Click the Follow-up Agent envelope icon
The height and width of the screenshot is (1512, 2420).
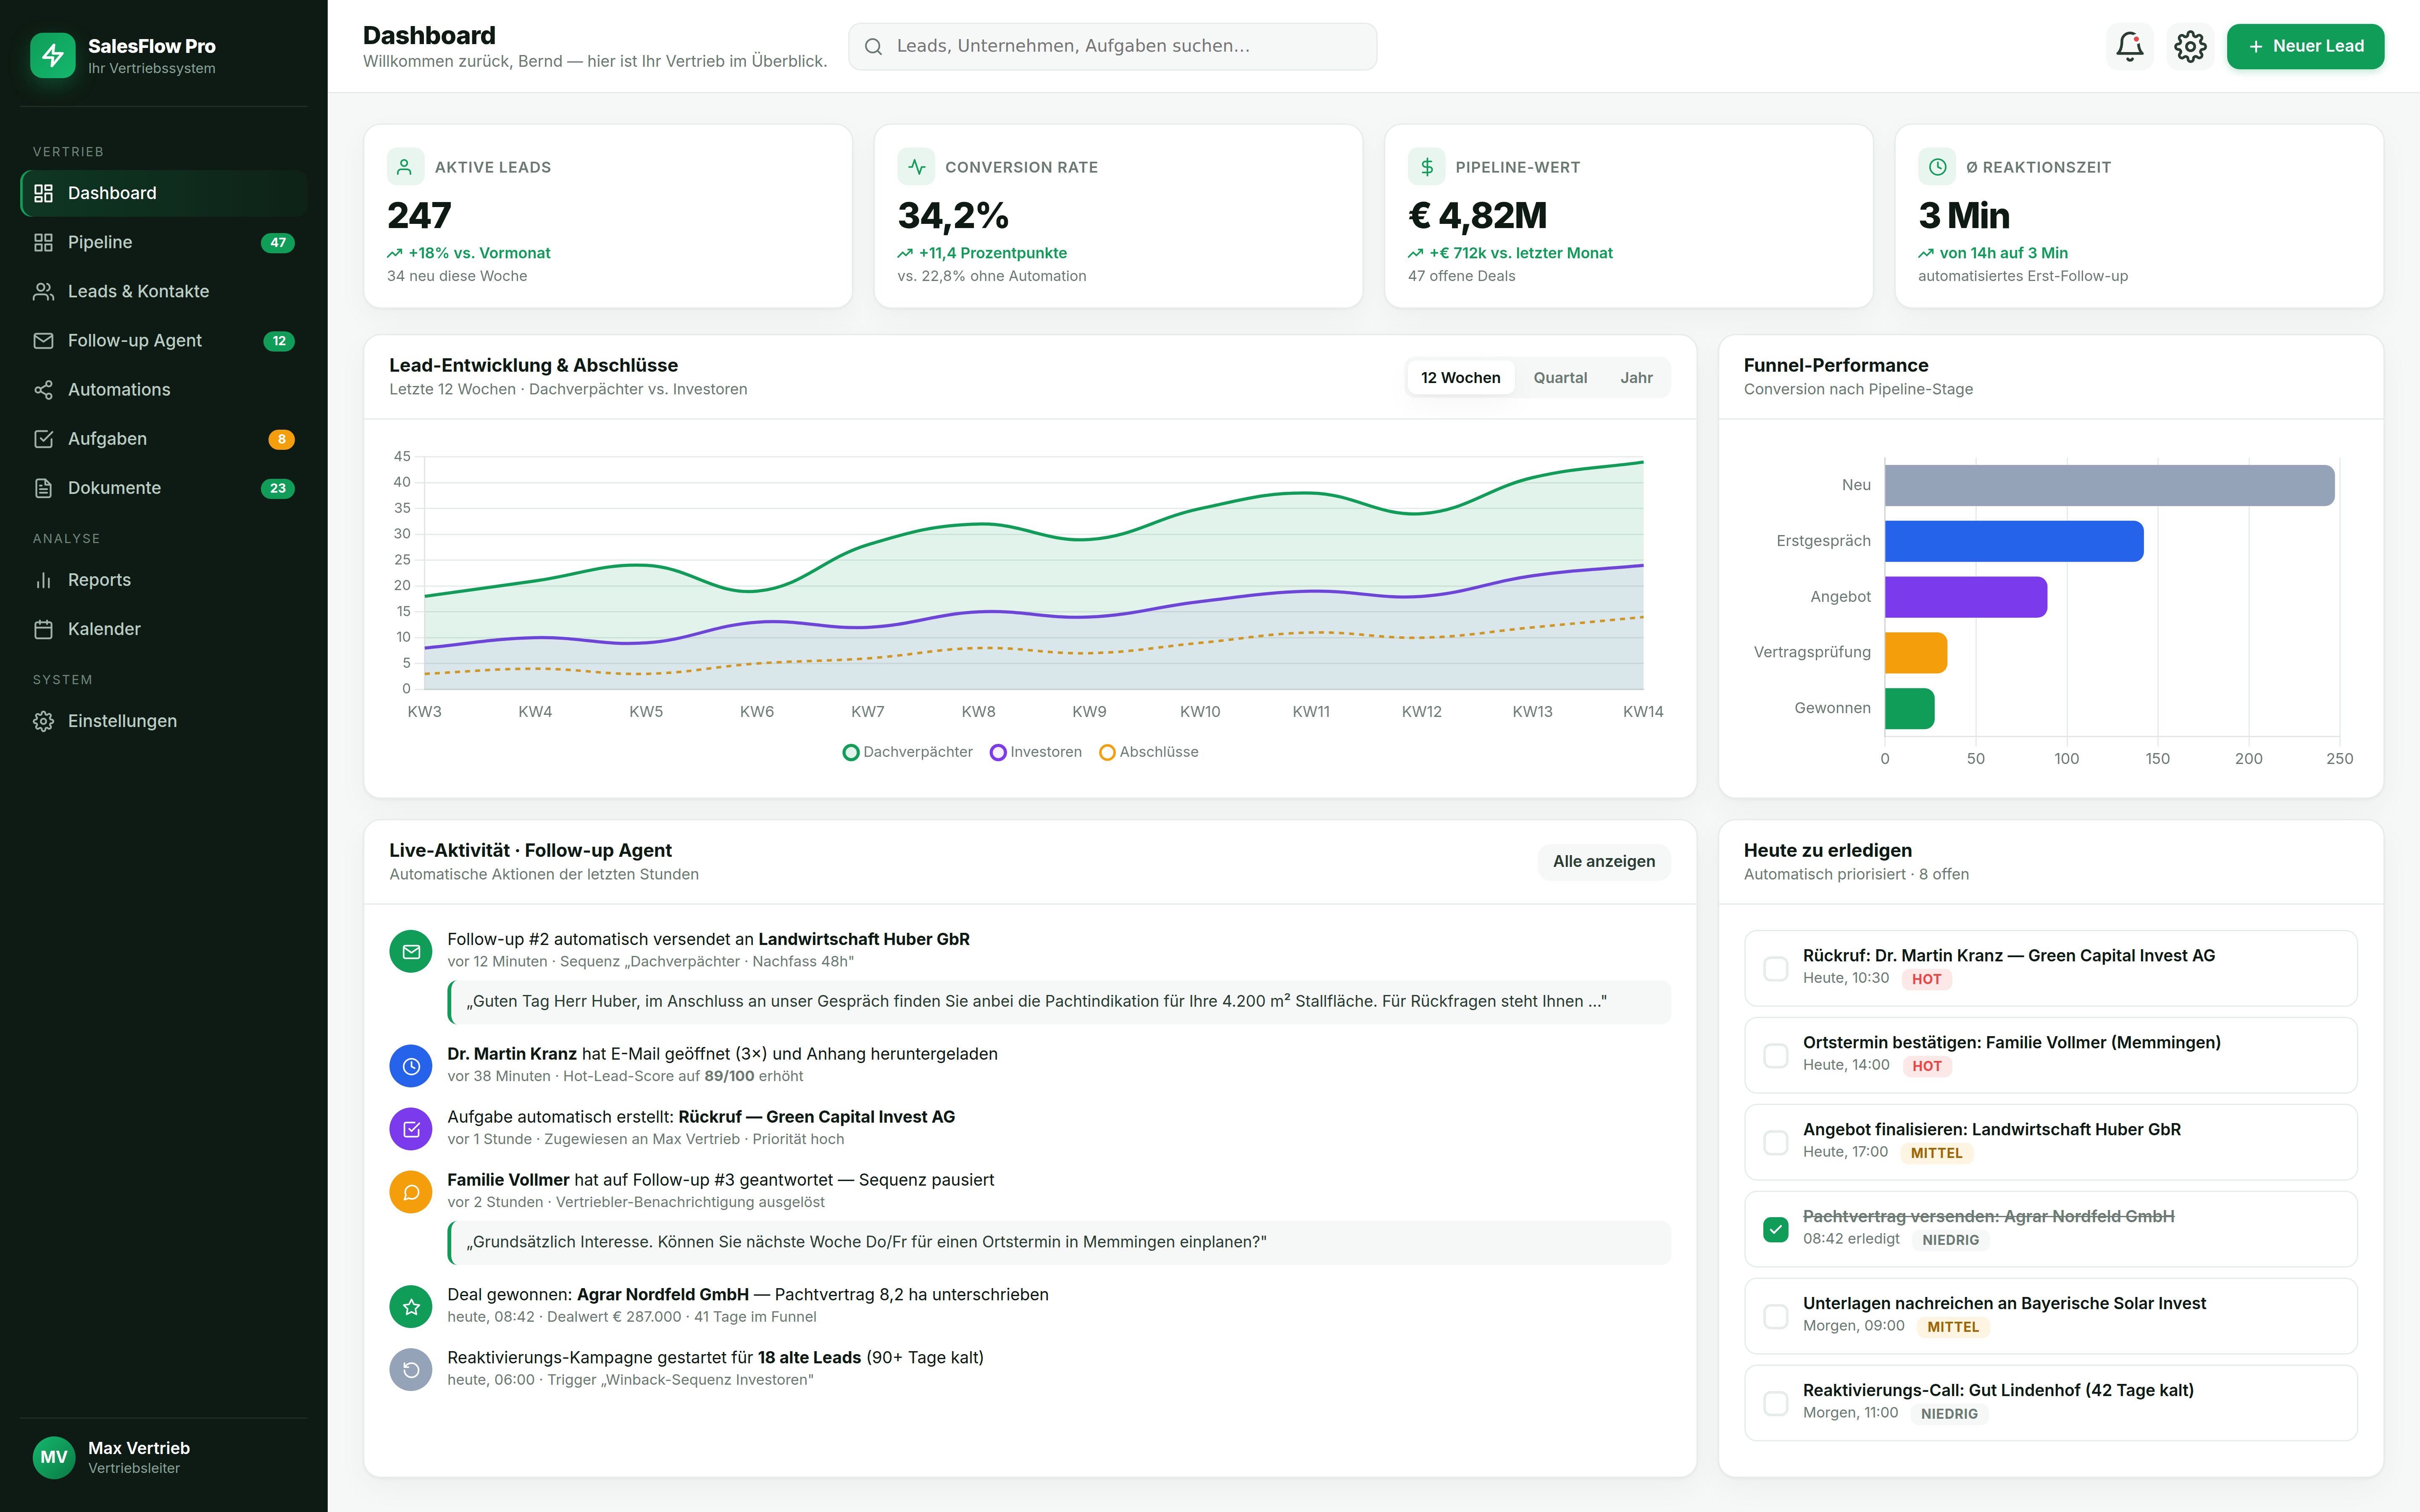click(44, 340)
